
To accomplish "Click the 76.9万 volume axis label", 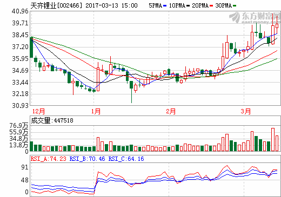I will (x=19, y=126).
